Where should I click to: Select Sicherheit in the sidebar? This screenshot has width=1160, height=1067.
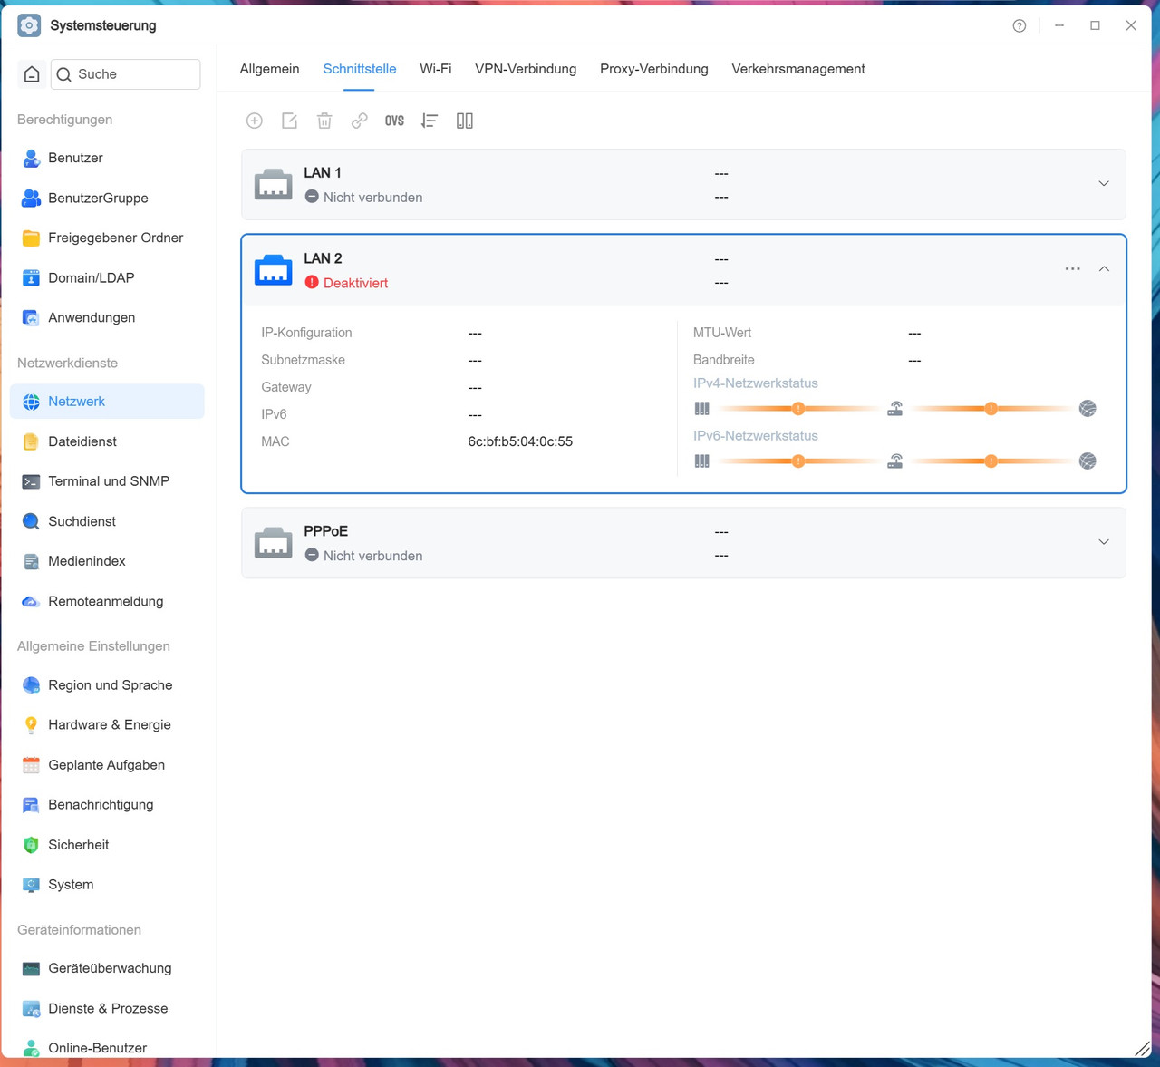[x=107, y=845]
